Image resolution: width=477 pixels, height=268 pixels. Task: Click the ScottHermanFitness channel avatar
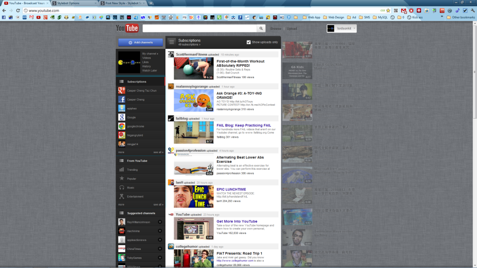(171, 54)
